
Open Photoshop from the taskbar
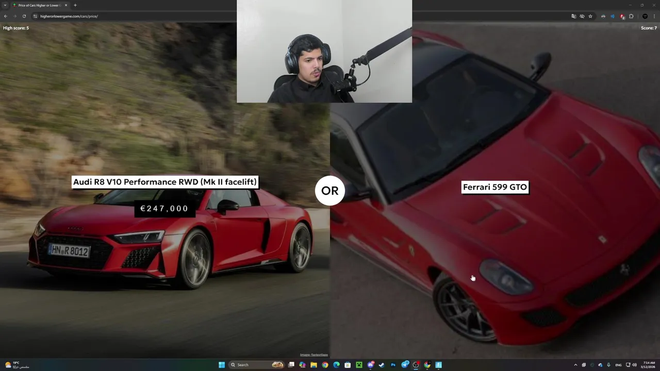click(x=393, y=365)
